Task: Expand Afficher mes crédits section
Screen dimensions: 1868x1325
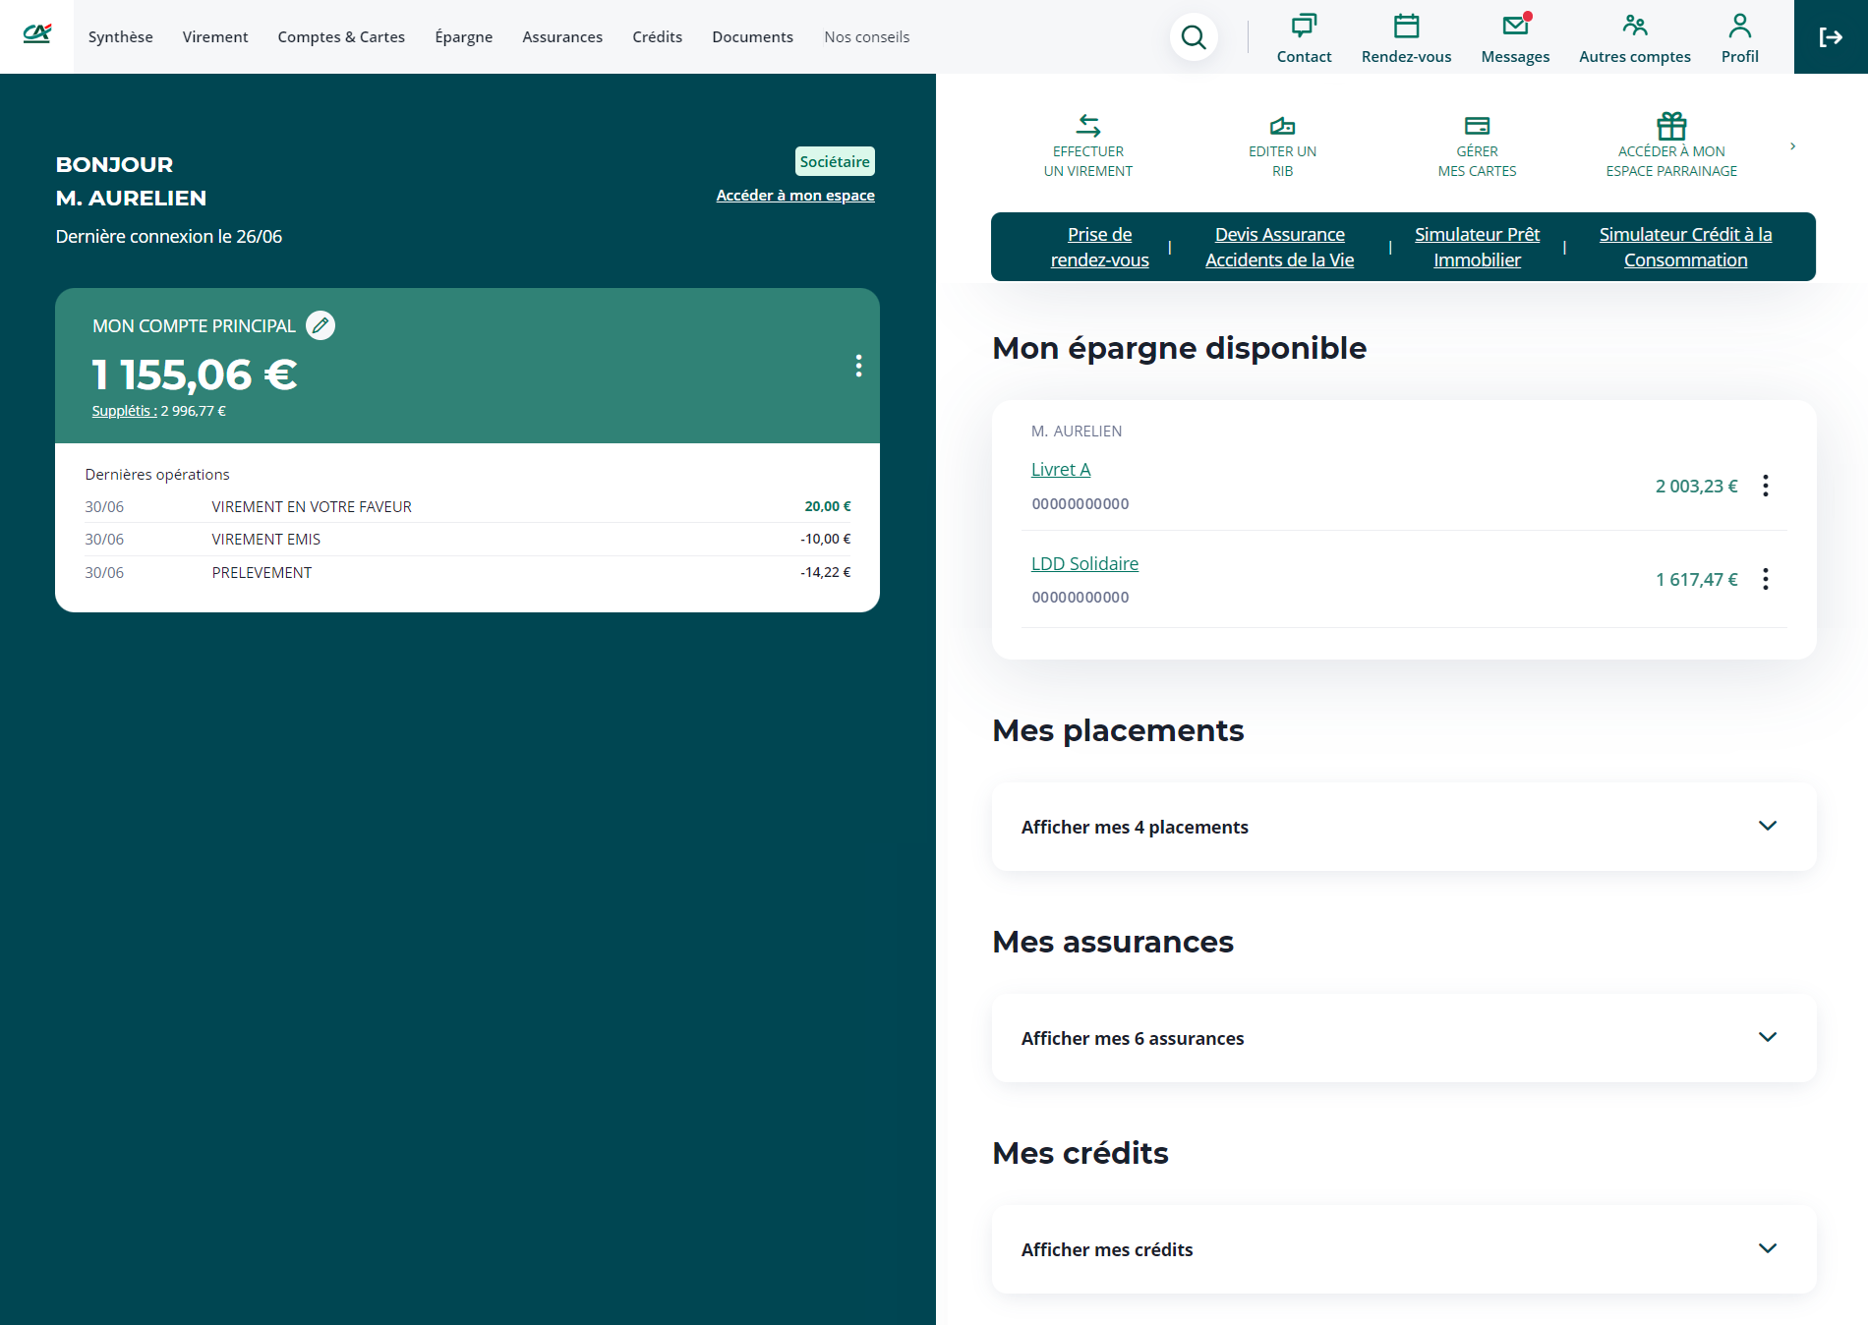Action: pos(1403,1249)
